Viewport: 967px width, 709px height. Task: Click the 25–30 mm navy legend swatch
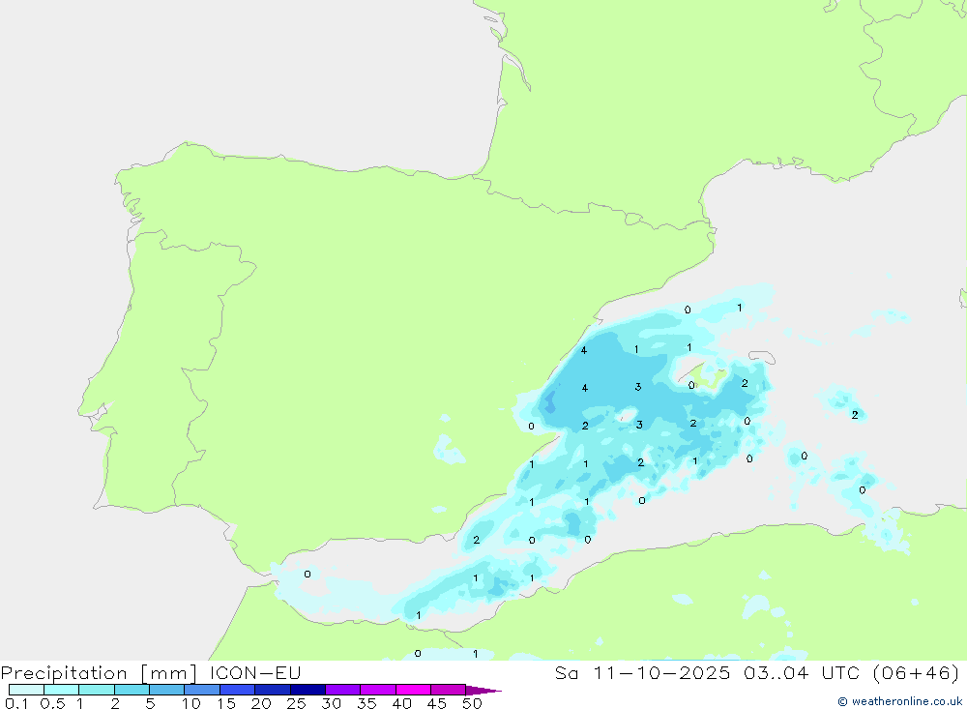[x=308, y=690]
